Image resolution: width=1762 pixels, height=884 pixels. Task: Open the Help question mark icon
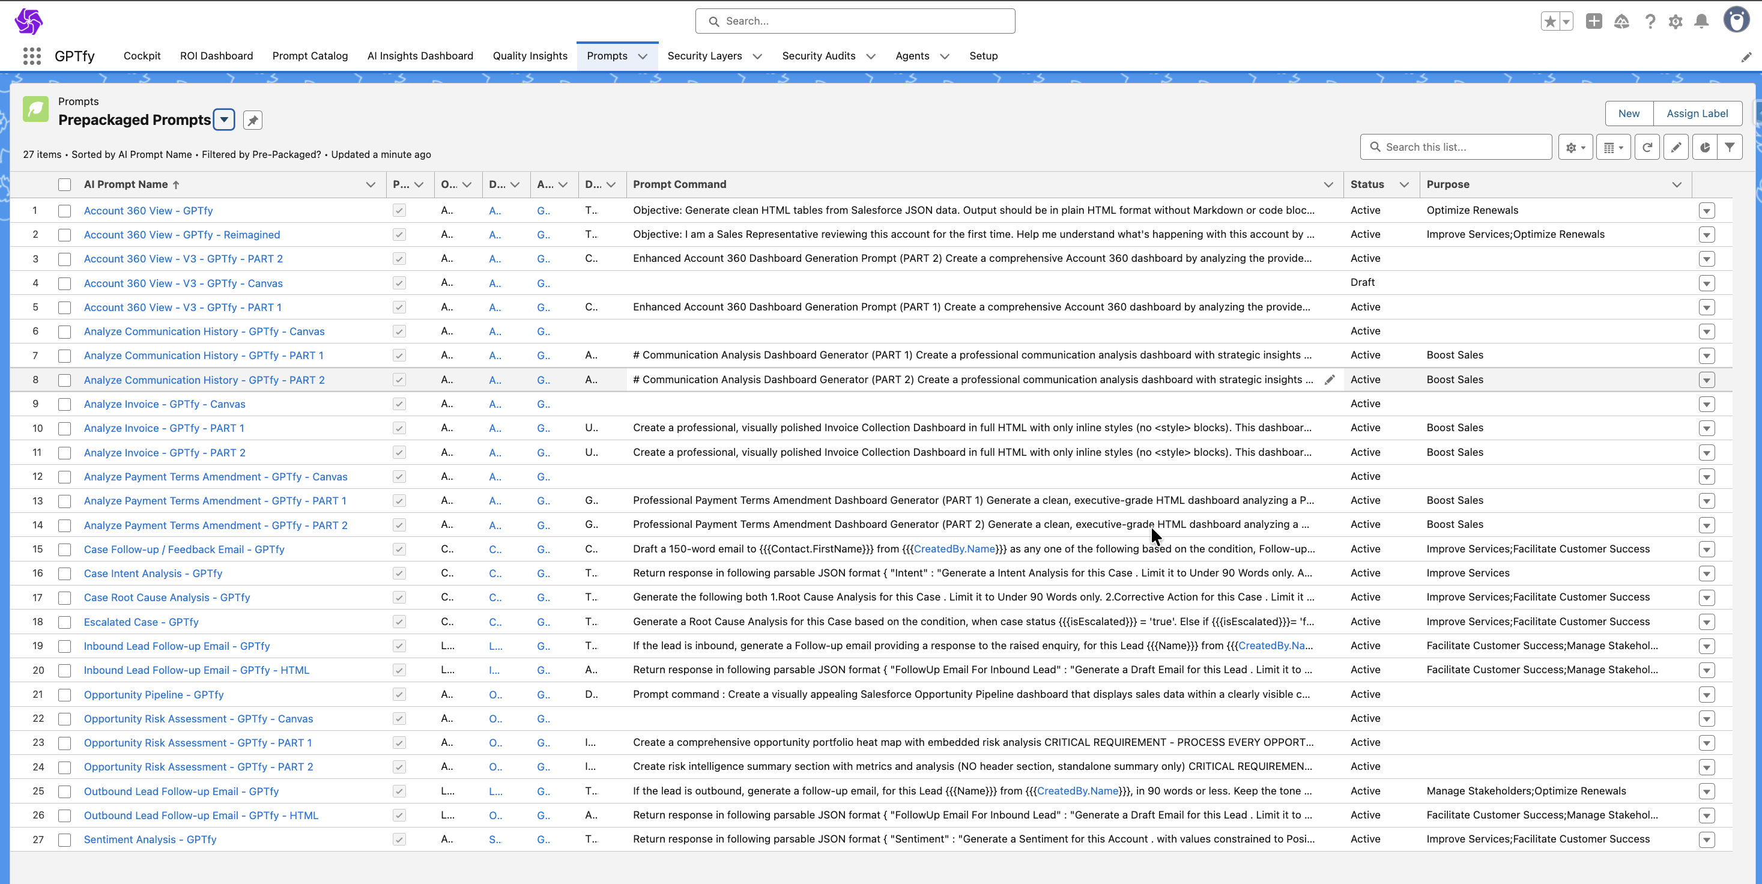click(1650, 22)
